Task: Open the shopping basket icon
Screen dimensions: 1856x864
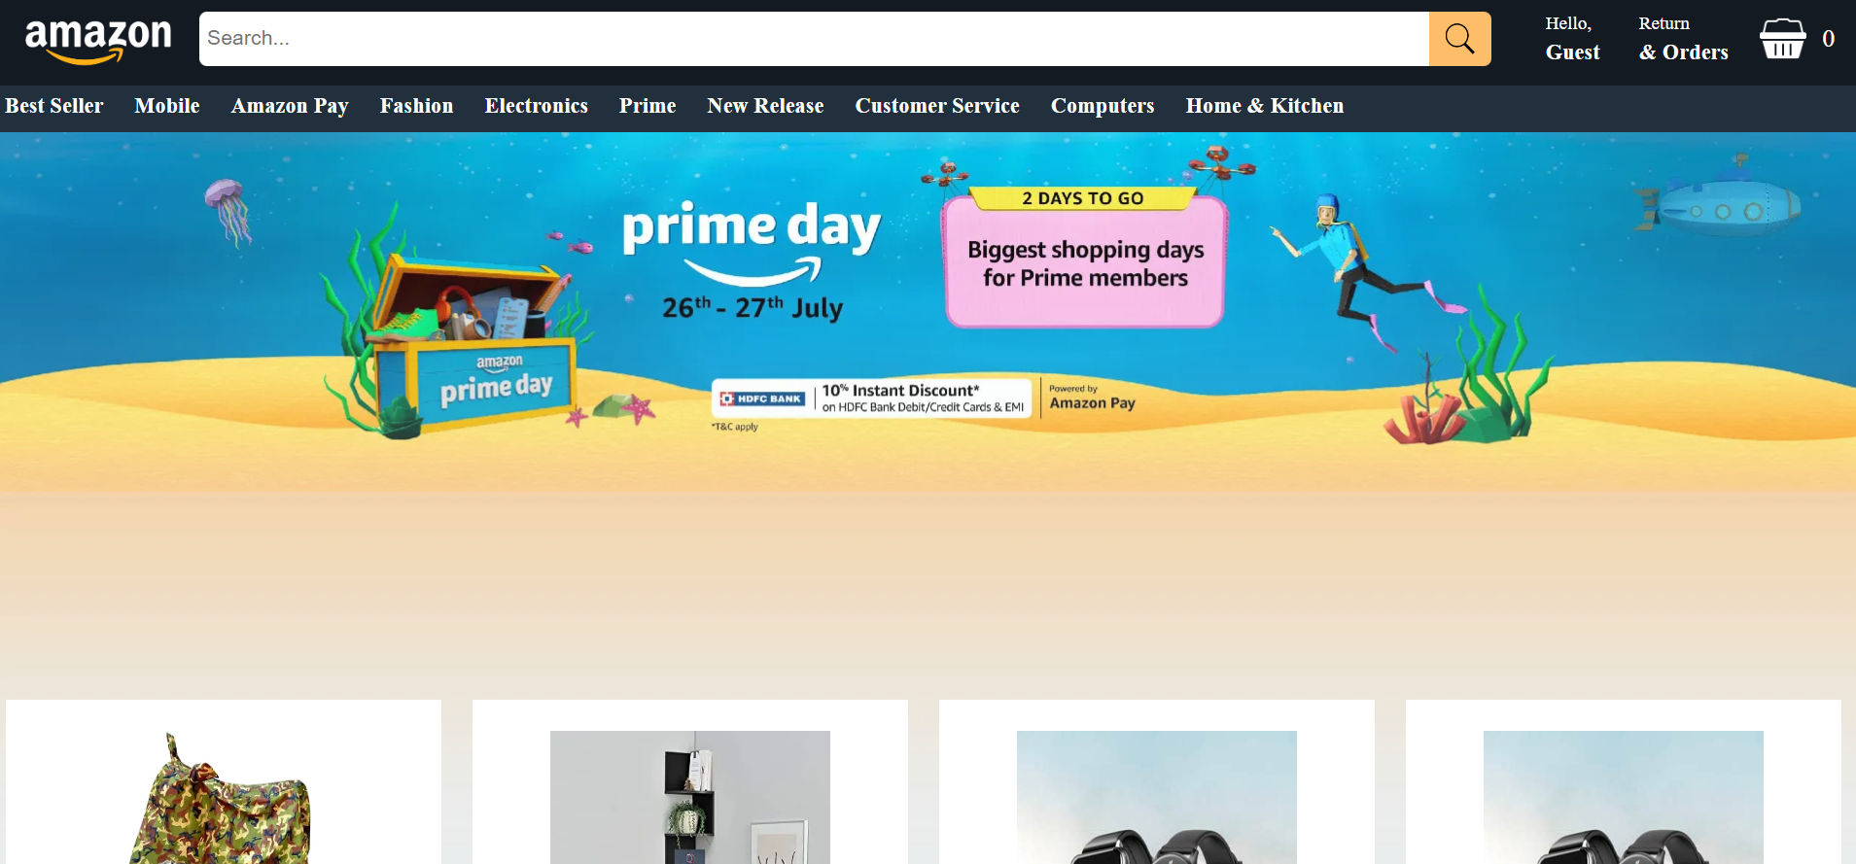Action: (x=1783, y=39)
